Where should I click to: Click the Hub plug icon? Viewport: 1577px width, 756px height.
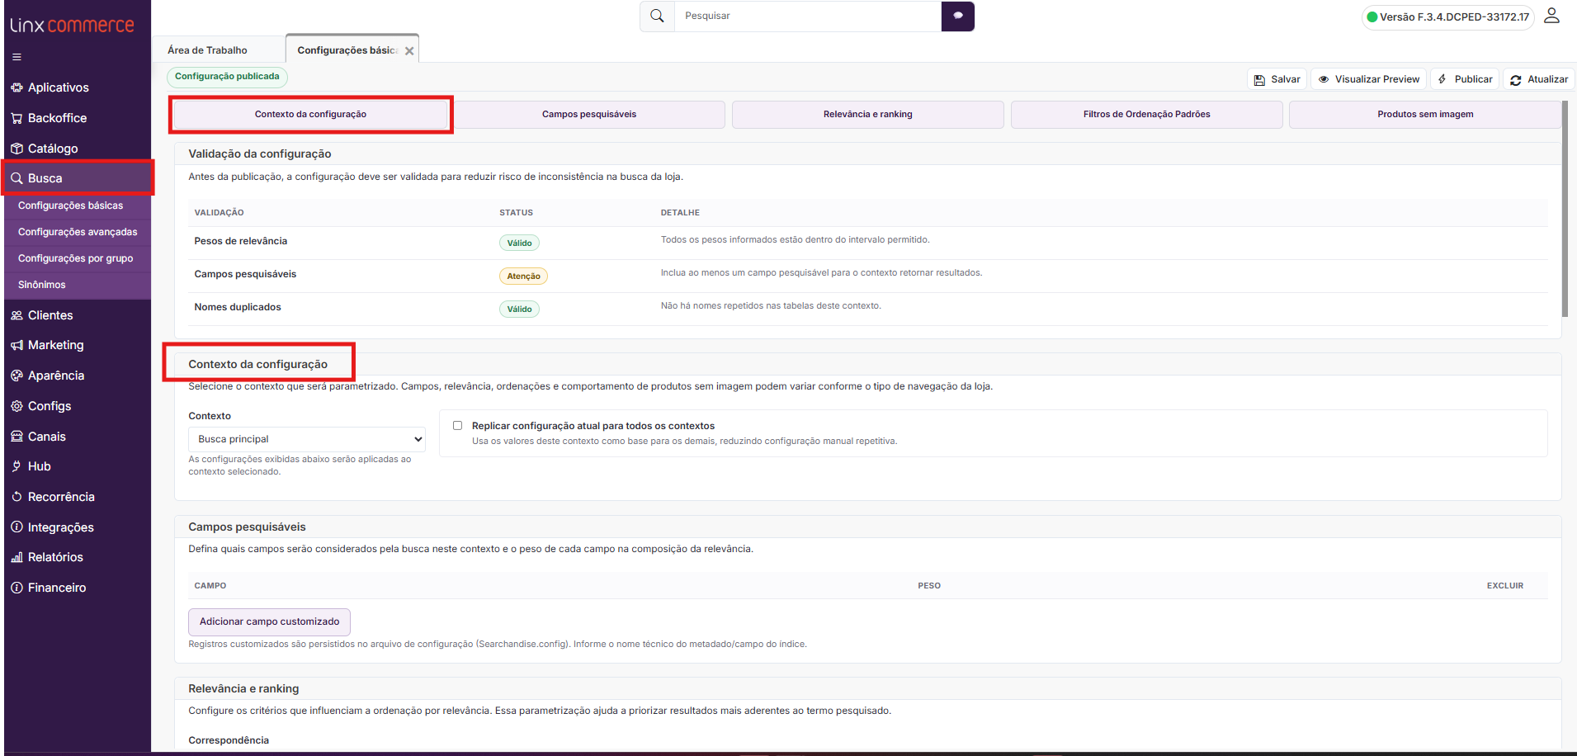17,466
